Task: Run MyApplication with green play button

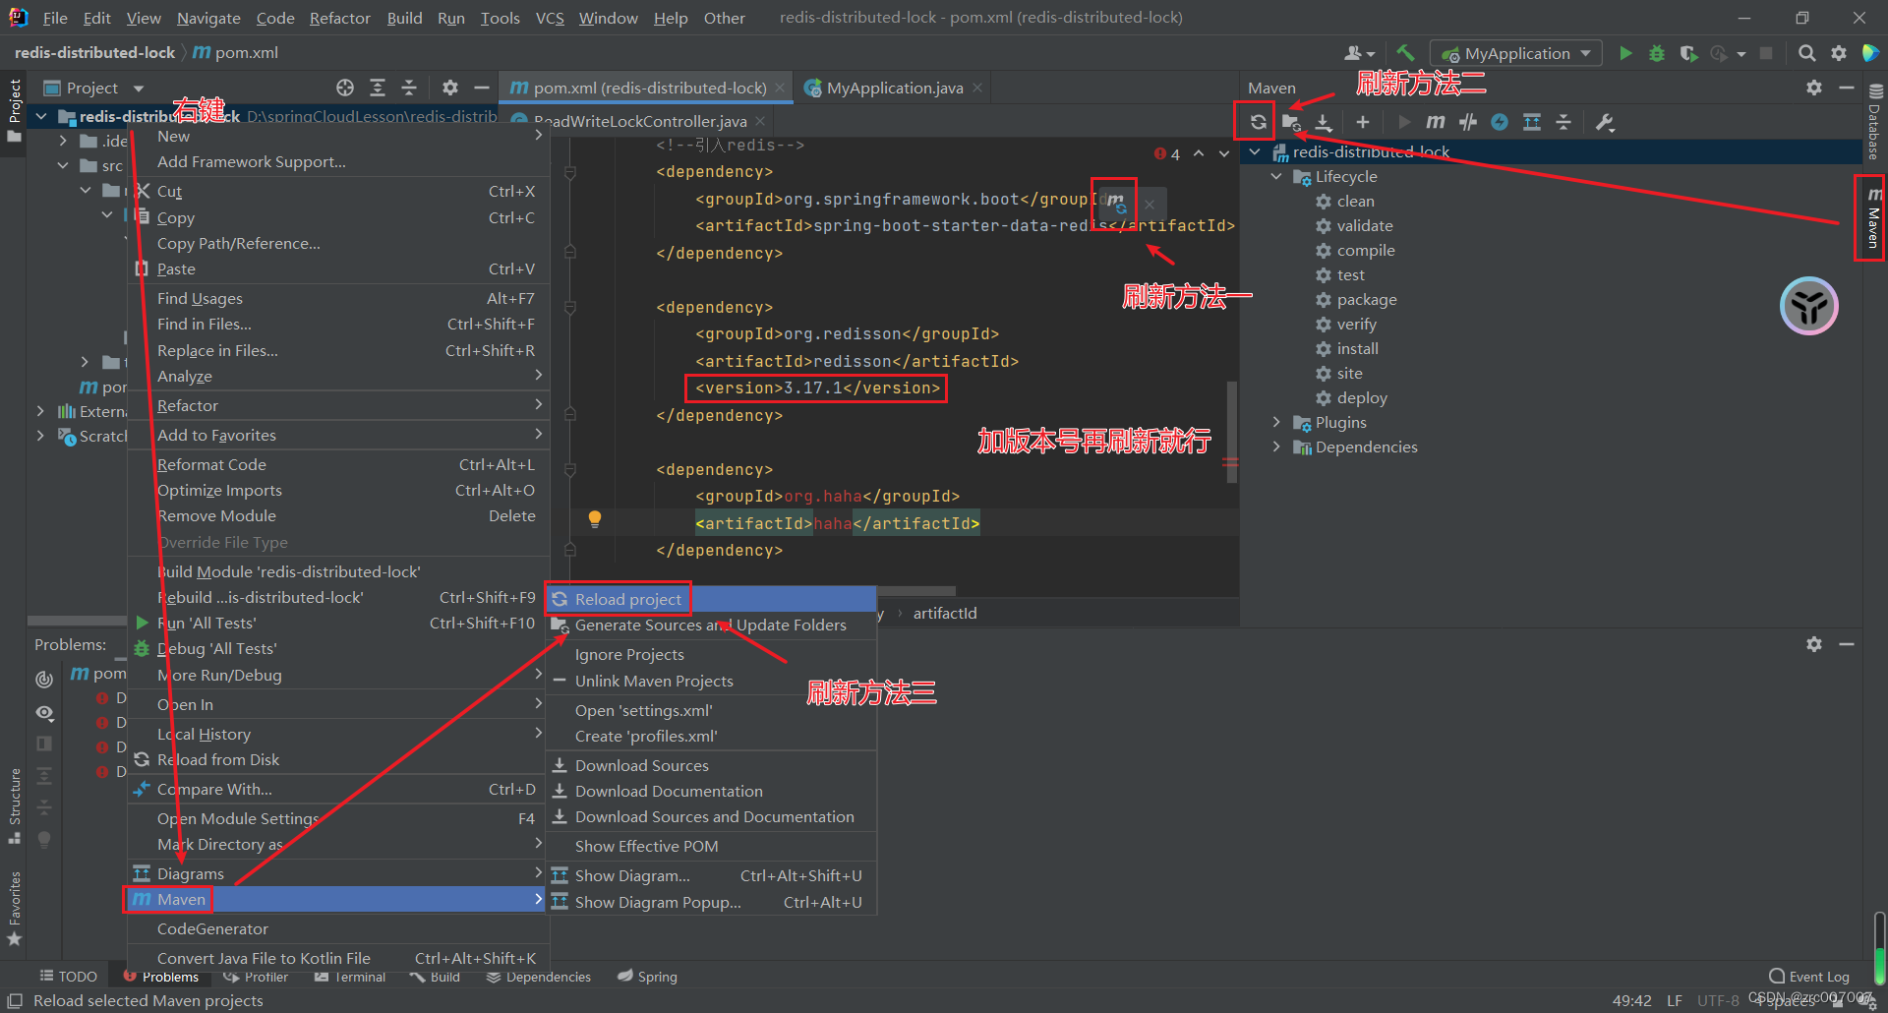Action: (1625, 53)
